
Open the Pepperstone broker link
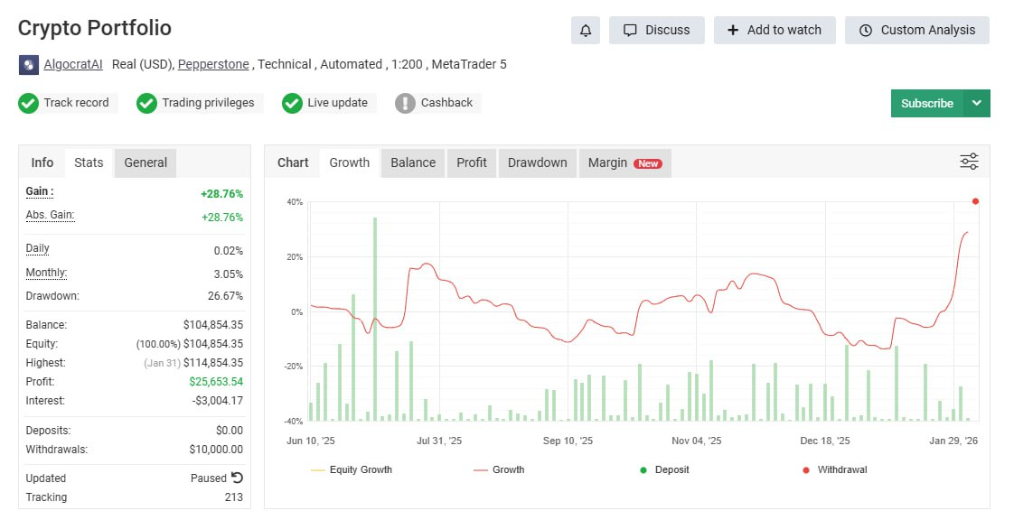click(x=213, y=64)
